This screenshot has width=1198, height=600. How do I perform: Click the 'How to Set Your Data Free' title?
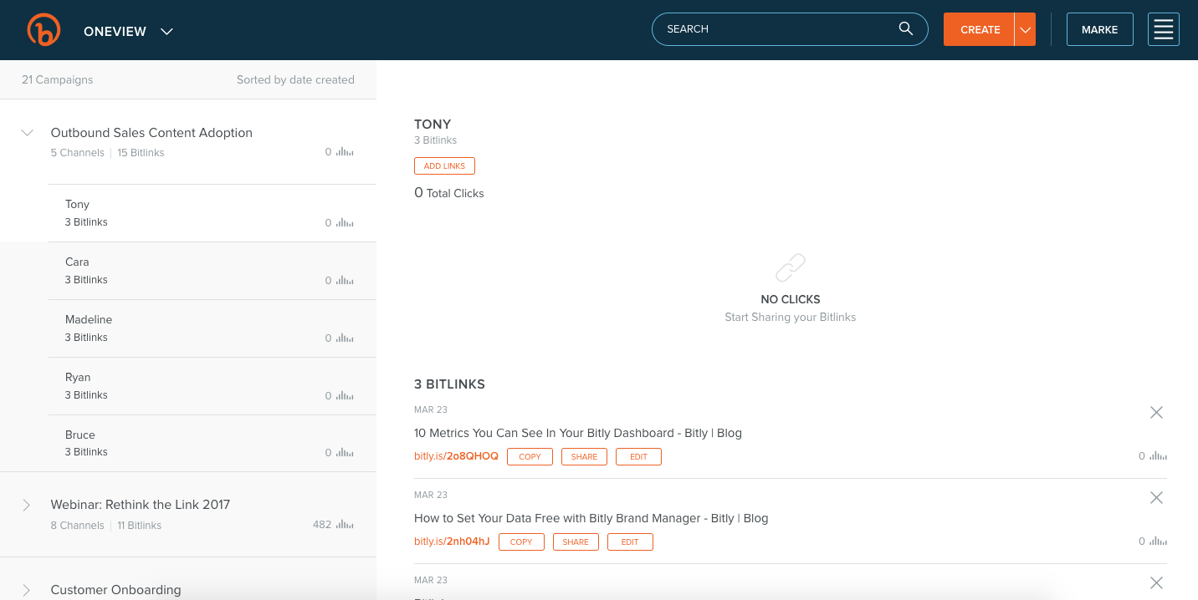pyautogui.click(x=591, y=518)
